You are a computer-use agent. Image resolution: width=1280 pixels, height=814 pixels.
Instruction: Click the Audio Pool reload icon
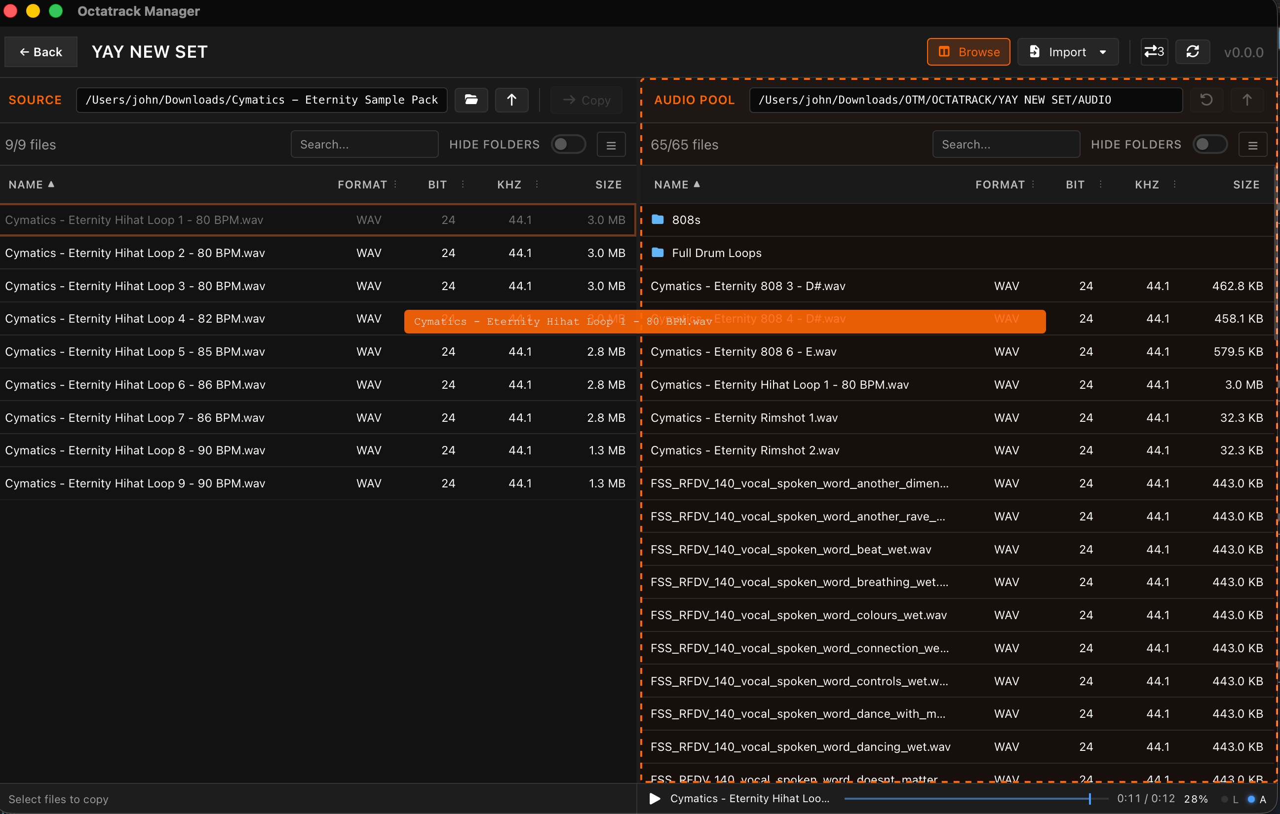(1206, 100)
